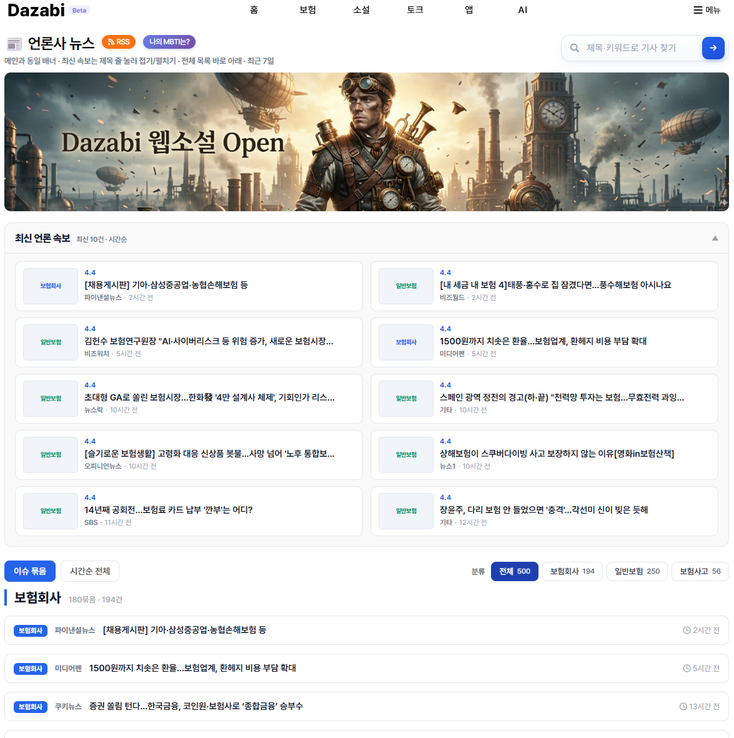The width and height of the screenshot is (734, 738).
Task: Filter by 보험사고 56 category
Action: click(700, 571)
